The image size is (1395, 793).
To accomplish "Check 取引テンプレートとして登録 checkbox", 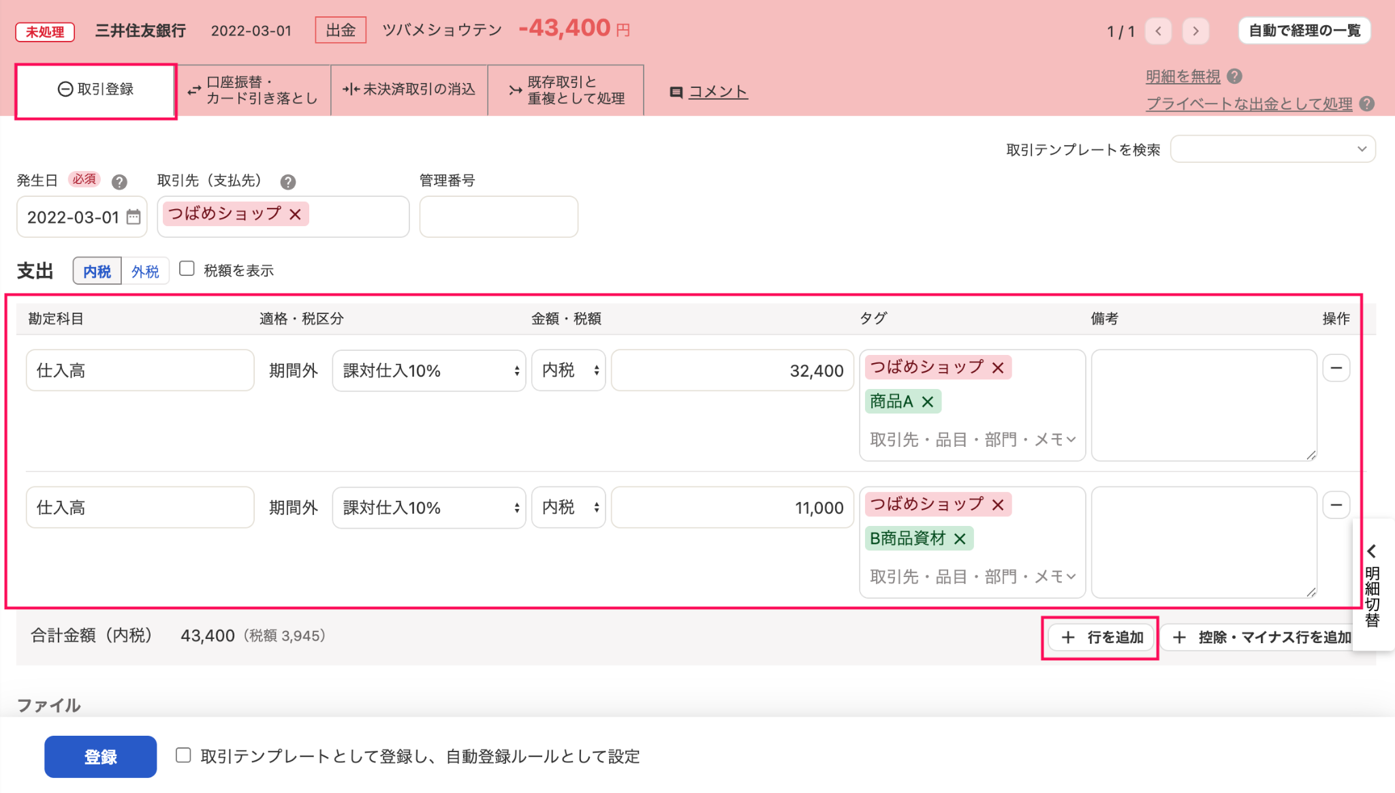I will point(183,755).
